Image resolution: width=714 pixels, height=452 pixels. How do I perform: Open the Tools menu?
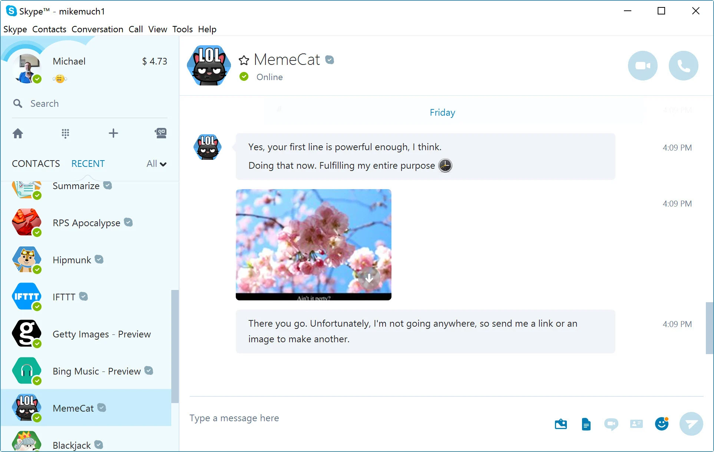click(x=182, y=29)
